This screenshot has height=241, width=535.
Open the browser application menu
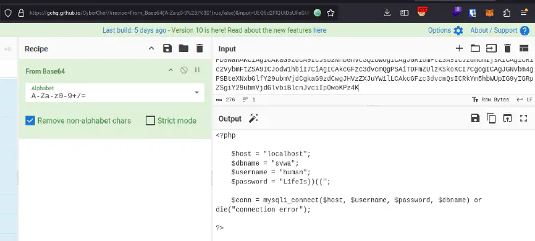[x=524, y=13]
